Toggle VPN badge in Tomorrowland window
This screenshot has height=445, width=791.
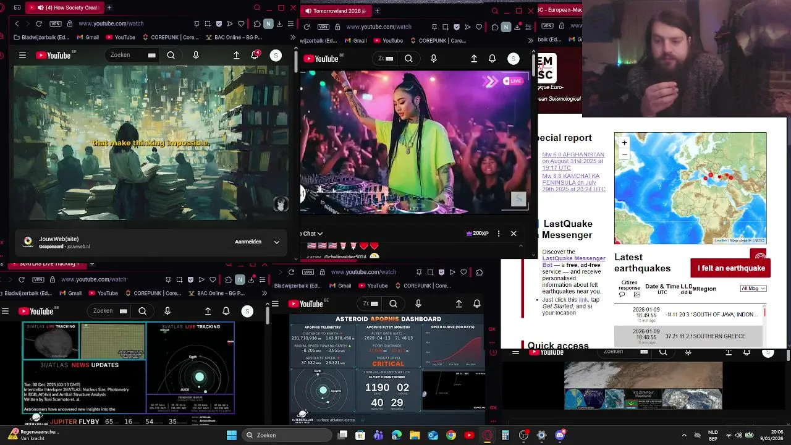pyautogui.click(x=323, y=27)
